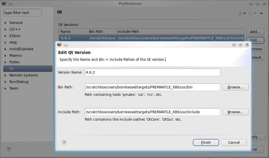Click the forward navigation arrow in Preferences

click(x=250, y=13)
